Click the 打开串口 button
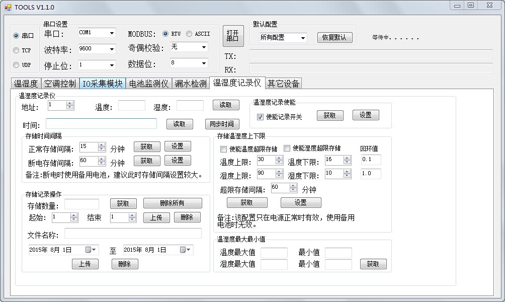 pyautogui.click(x=232, y=36)
